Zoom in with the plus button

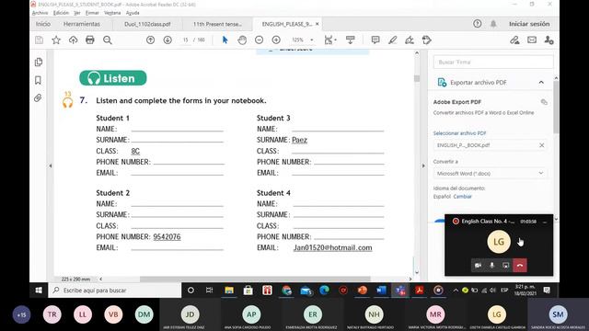(276, 40)
